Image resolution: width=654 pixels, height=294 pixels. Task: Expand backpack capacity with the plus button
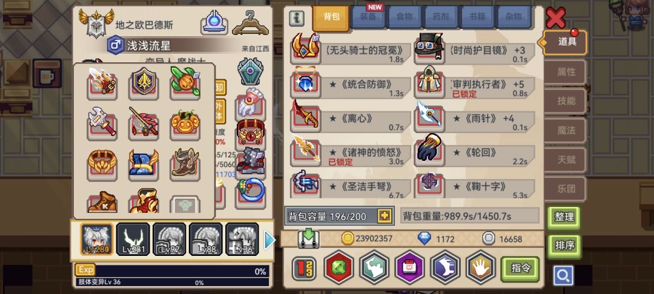[x=384, y=216]
